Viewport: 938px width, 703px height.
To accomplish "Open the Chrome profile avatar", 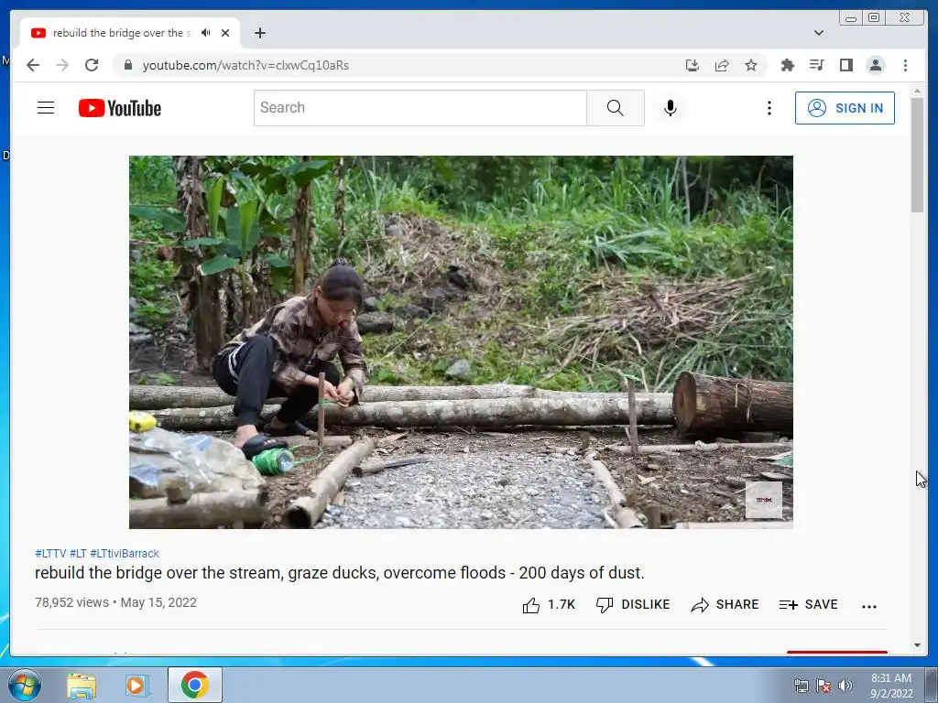I will (x=876, y=65).
